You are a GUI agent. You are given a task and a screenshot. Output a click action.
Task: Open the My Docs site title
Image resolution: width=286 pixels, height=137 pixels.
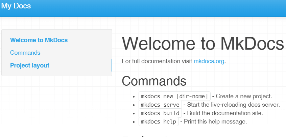tap(16, 6)
